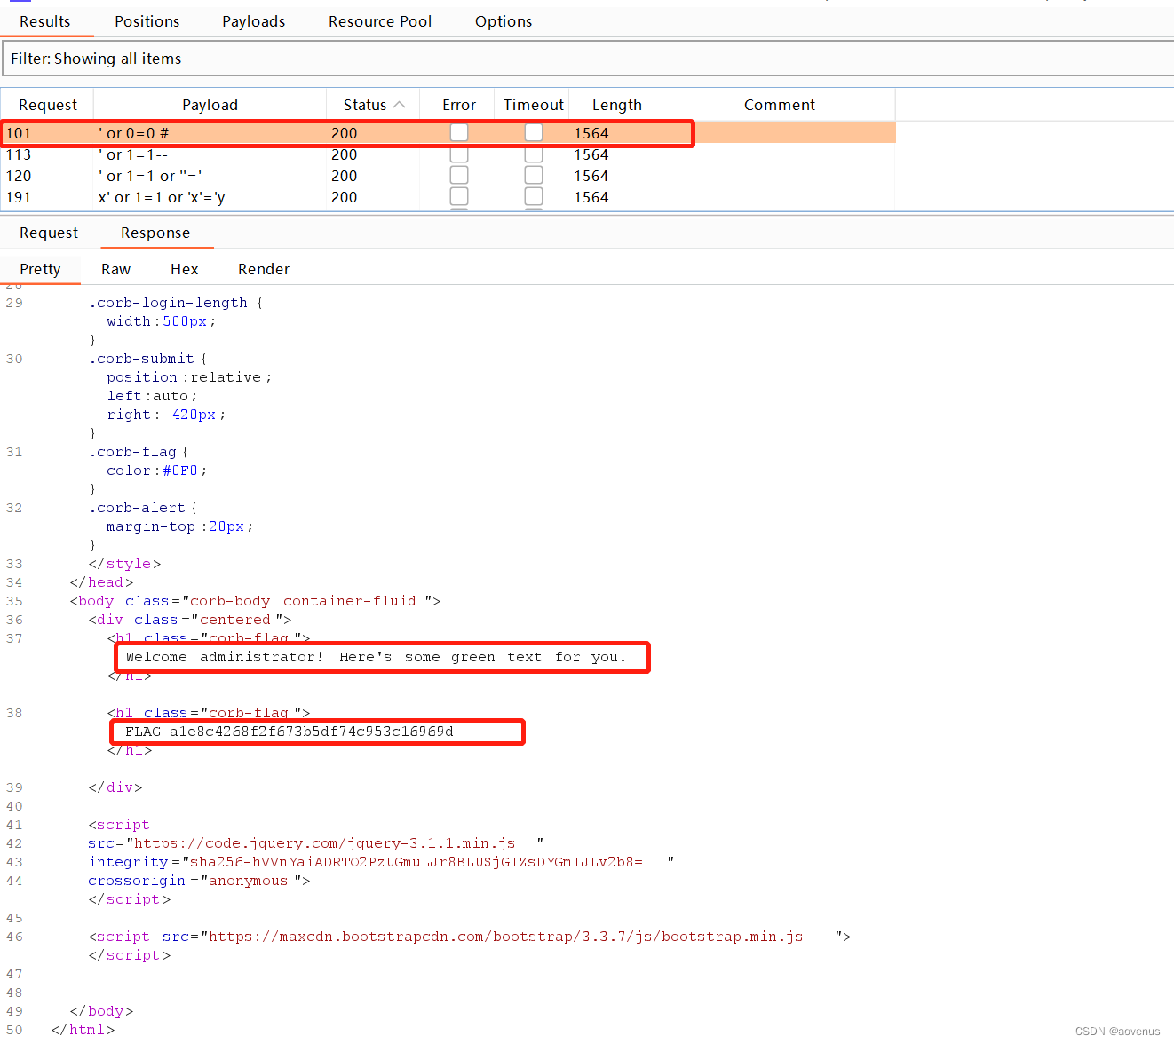1174x1044 pixels.
Task: Click request number 113 cell
Action: [19, 154]
